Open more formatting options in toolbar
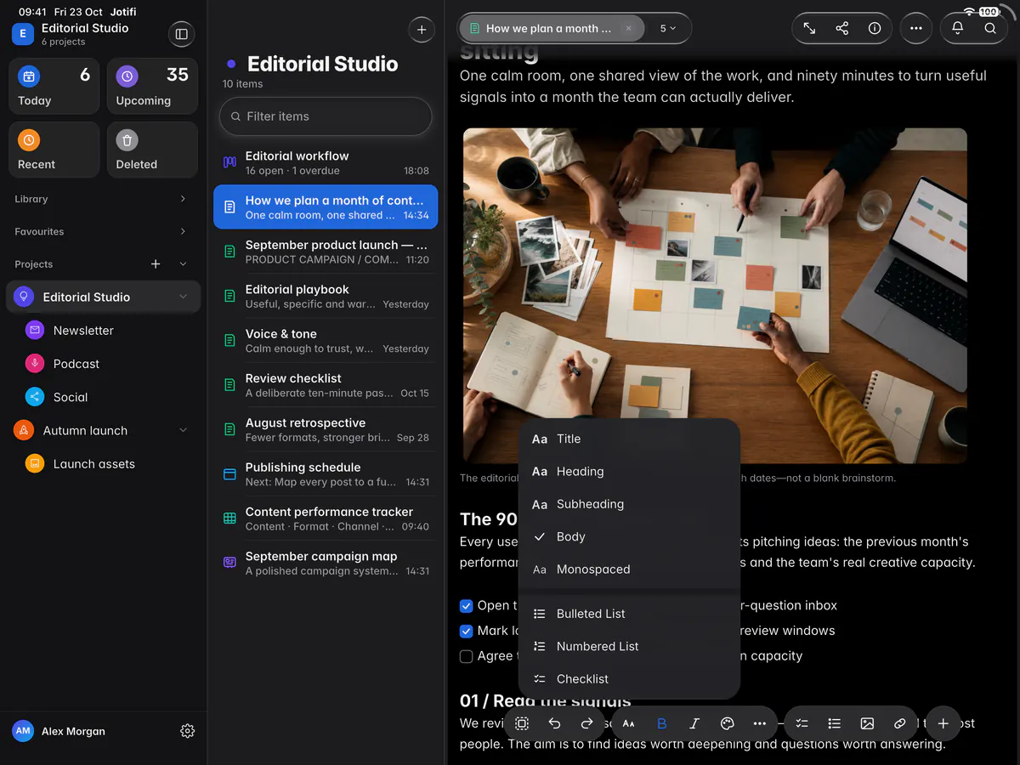Viewport: 1020px width, 765px height. (x=759, y=723)
